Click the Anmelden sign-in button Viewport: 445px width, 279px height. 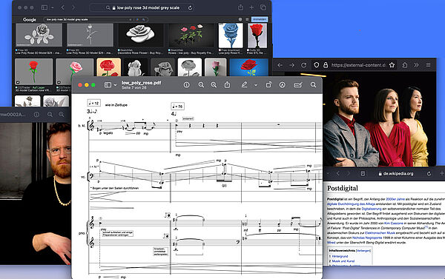pyautogui.click(x=260, y=19)
